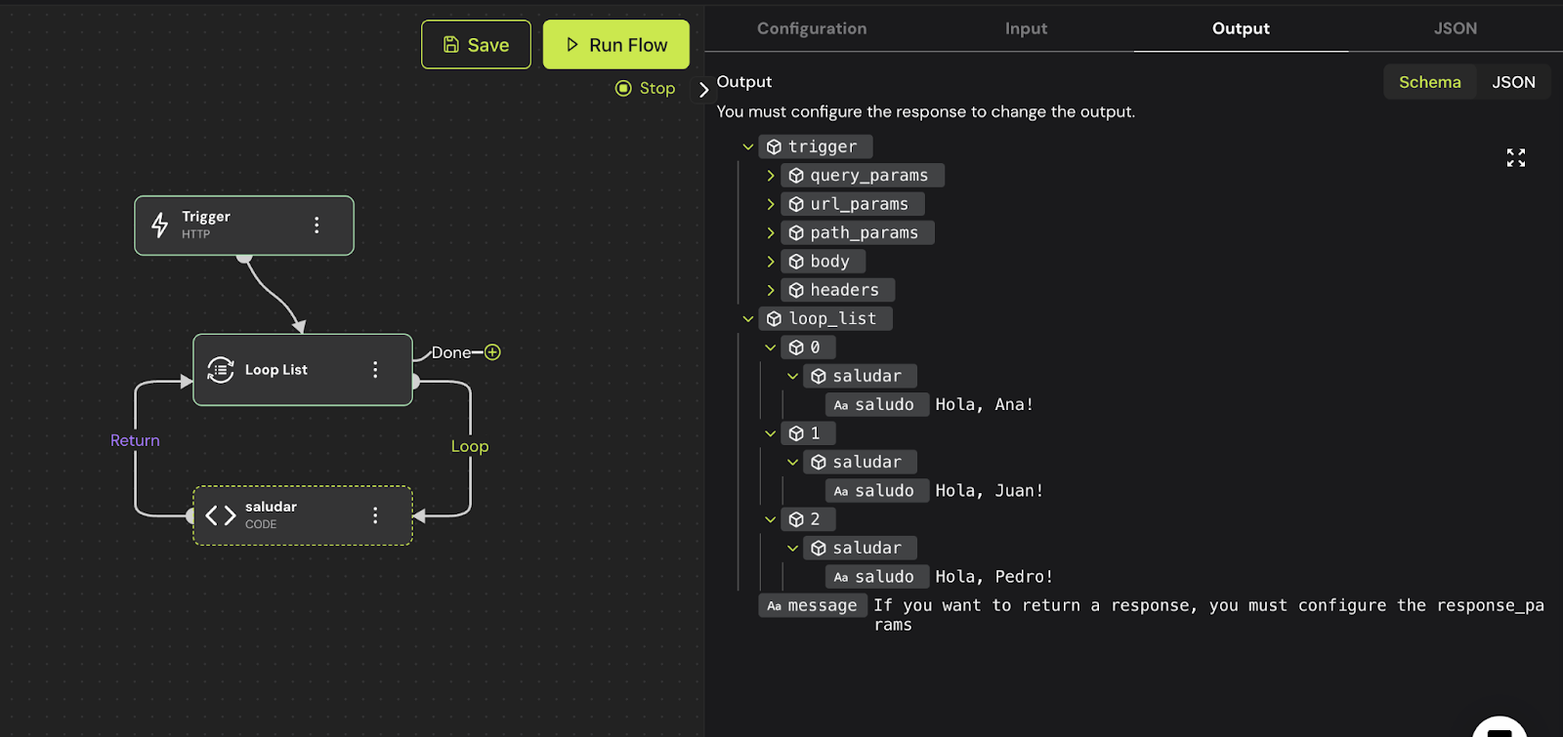Collapse the trigger tree node
The height and width of the screenshot is (737, 1563).
(748, 147)
